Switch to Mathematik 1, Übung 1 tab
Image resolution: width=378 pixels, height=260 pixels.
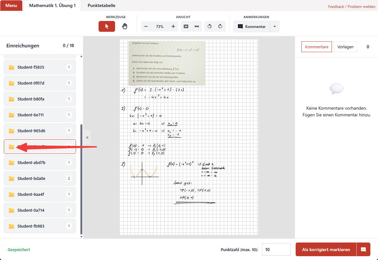[52, 5]
